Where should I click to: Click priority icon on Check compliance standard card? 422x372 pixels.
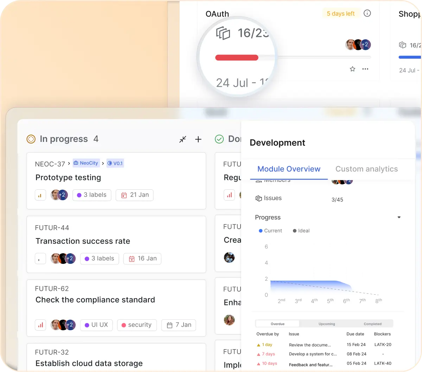[40, 325]
